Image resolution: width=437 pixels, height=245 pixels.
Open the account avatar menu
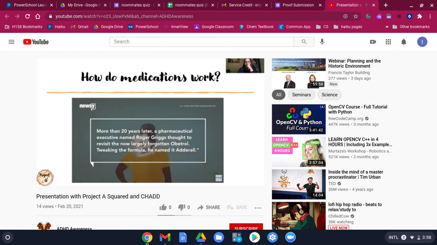tap(422, 42)
